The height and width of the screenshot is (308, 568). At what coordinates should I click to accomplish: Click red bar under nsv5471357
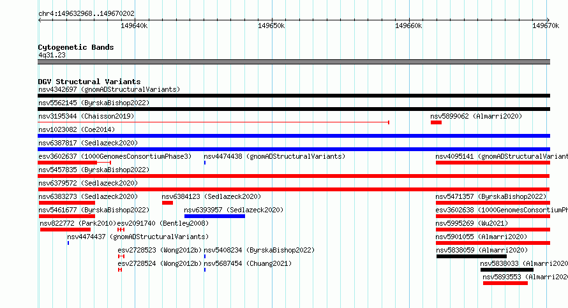click(x=493, y=203)
